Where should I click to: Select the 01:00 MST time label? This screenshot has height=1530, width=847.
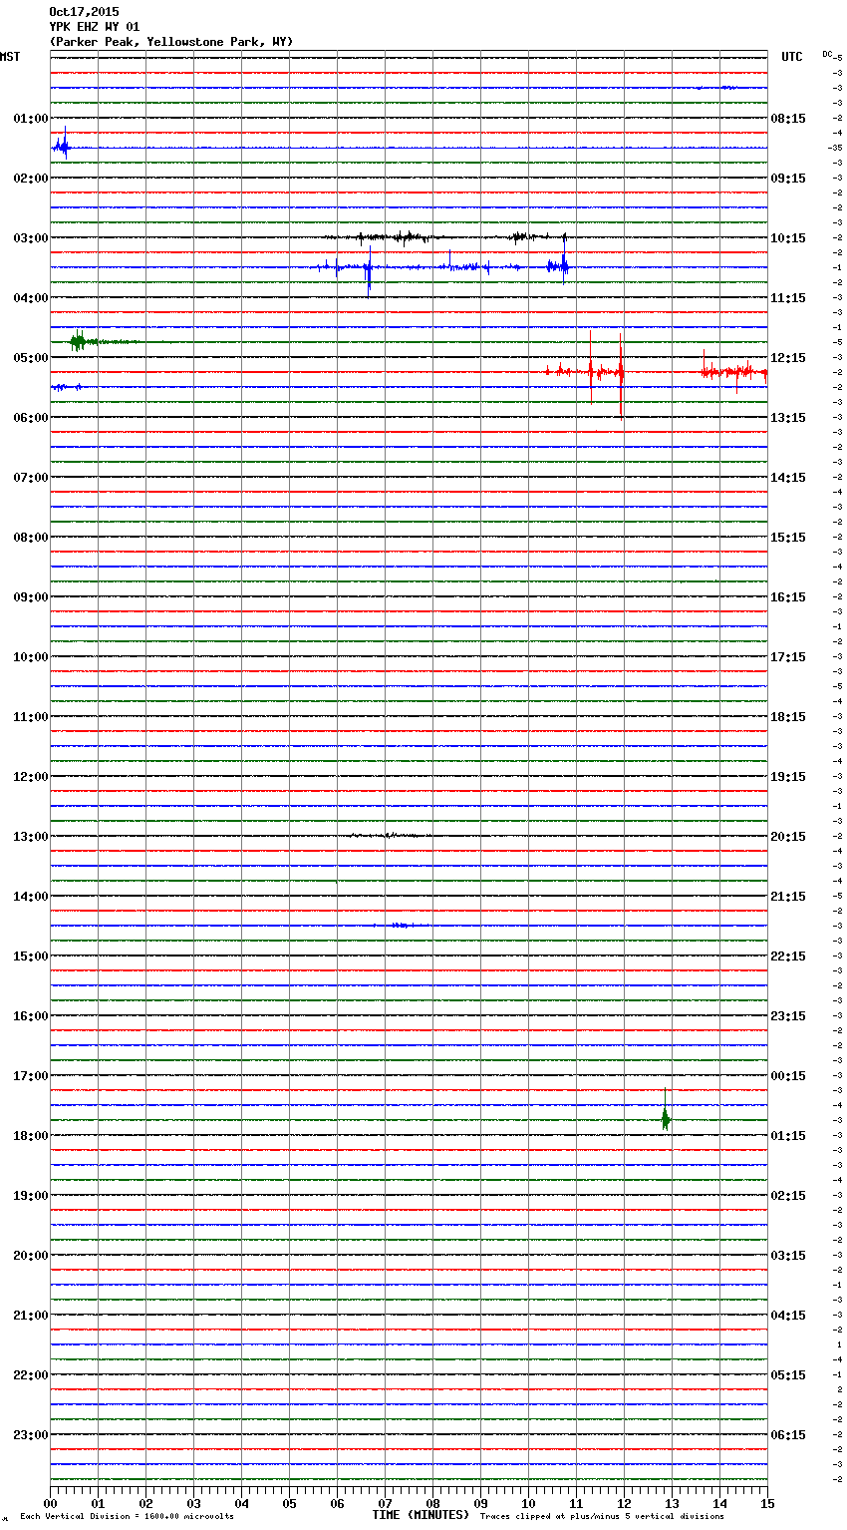pyautogui.click(x=31, y=119)
